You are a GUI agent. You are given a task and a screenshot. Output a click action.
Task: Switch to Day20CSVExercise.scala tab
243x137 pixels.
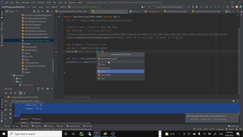click(x=177, y=11)
